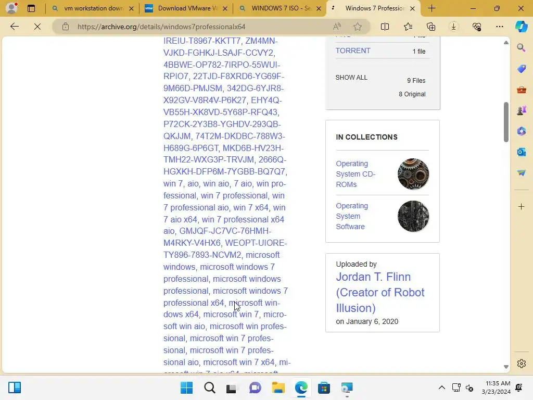
Task: Click scrollbar up arrow
Action: (x=506, y=43)
